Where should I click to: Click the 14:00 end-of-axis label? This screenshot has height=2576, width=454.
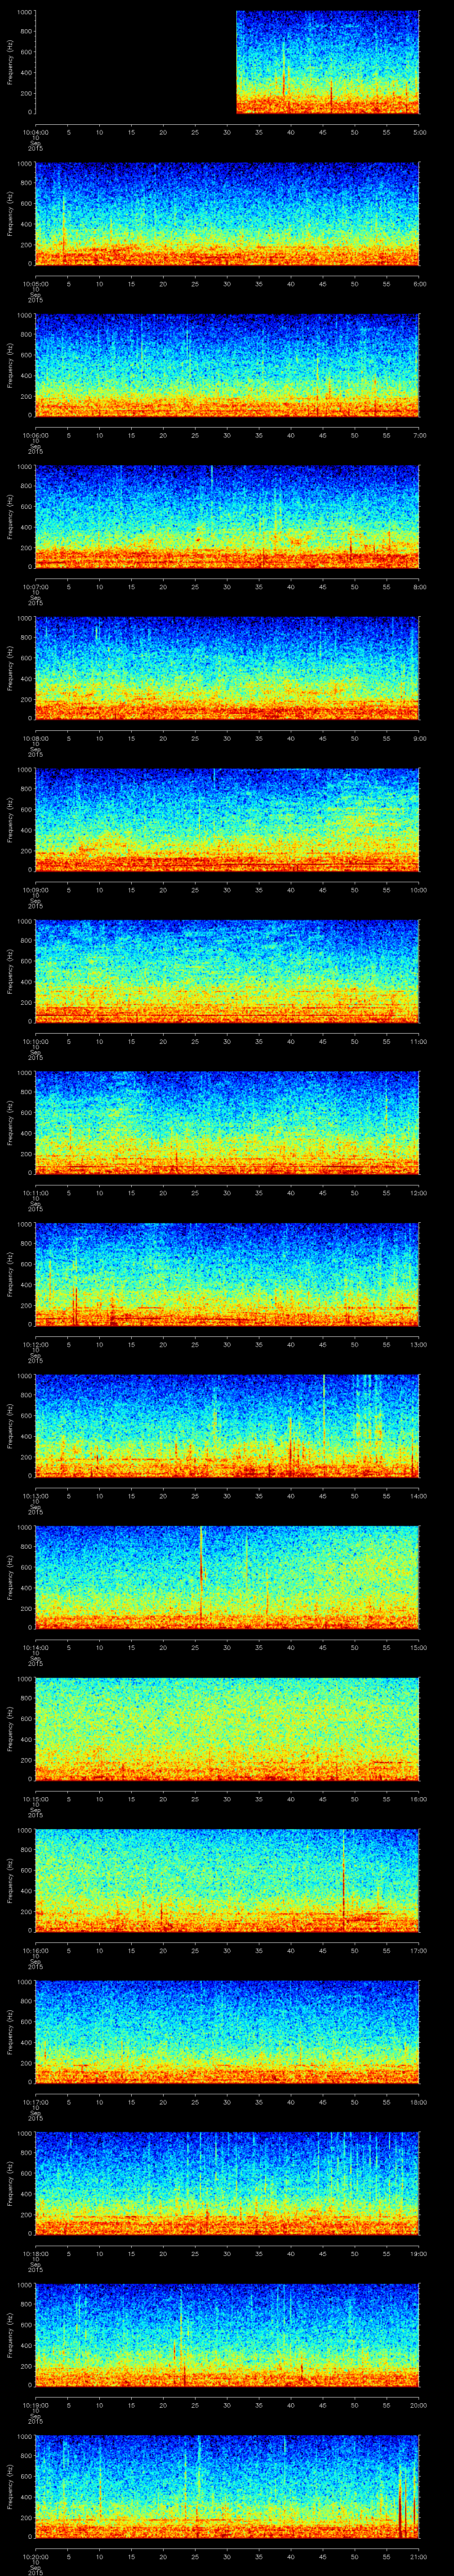tap(419, 1496)
